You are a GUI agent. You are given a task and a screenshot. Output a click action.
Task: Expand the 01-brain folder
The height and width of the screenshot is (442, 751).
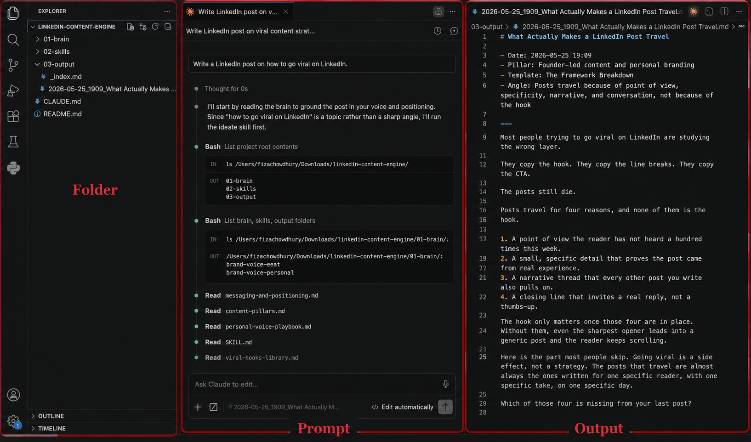(x=56, y=39)
